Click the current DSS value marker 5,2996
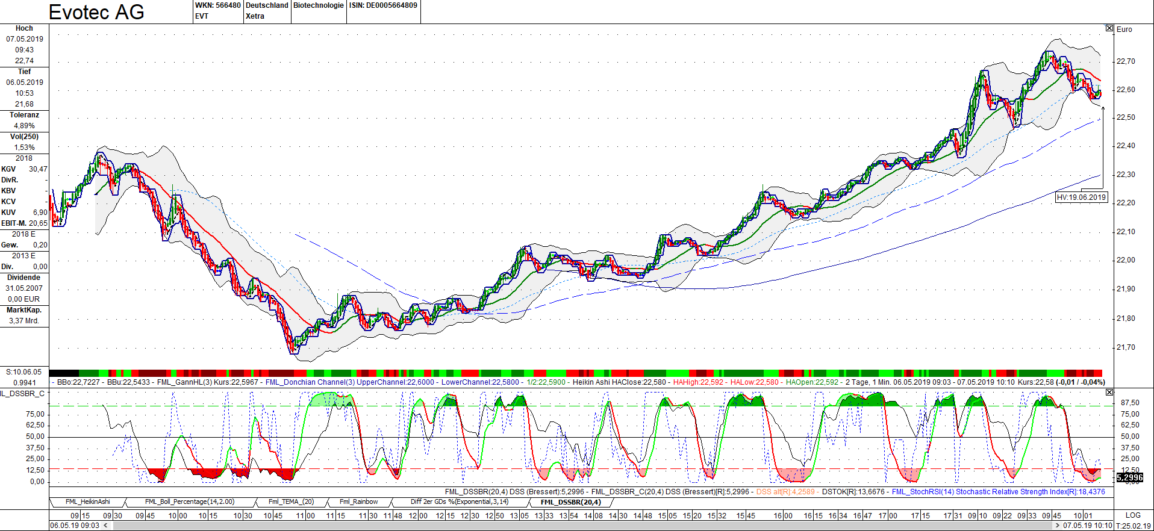 pyautogui.click(x=1130, y=477)
